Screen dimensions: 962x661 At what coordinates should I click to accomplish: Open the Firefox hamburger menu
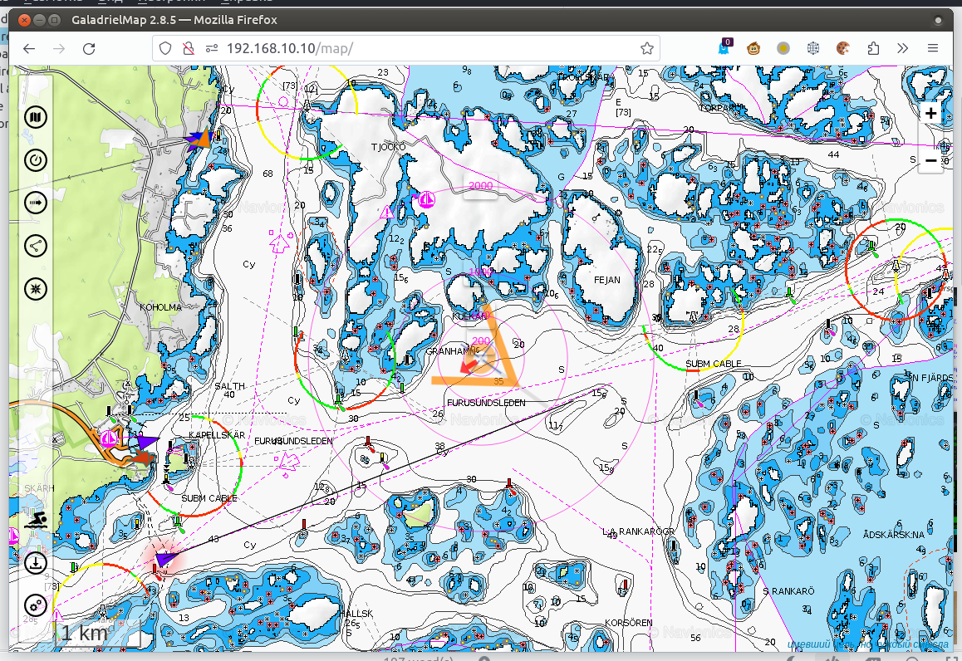933,48
